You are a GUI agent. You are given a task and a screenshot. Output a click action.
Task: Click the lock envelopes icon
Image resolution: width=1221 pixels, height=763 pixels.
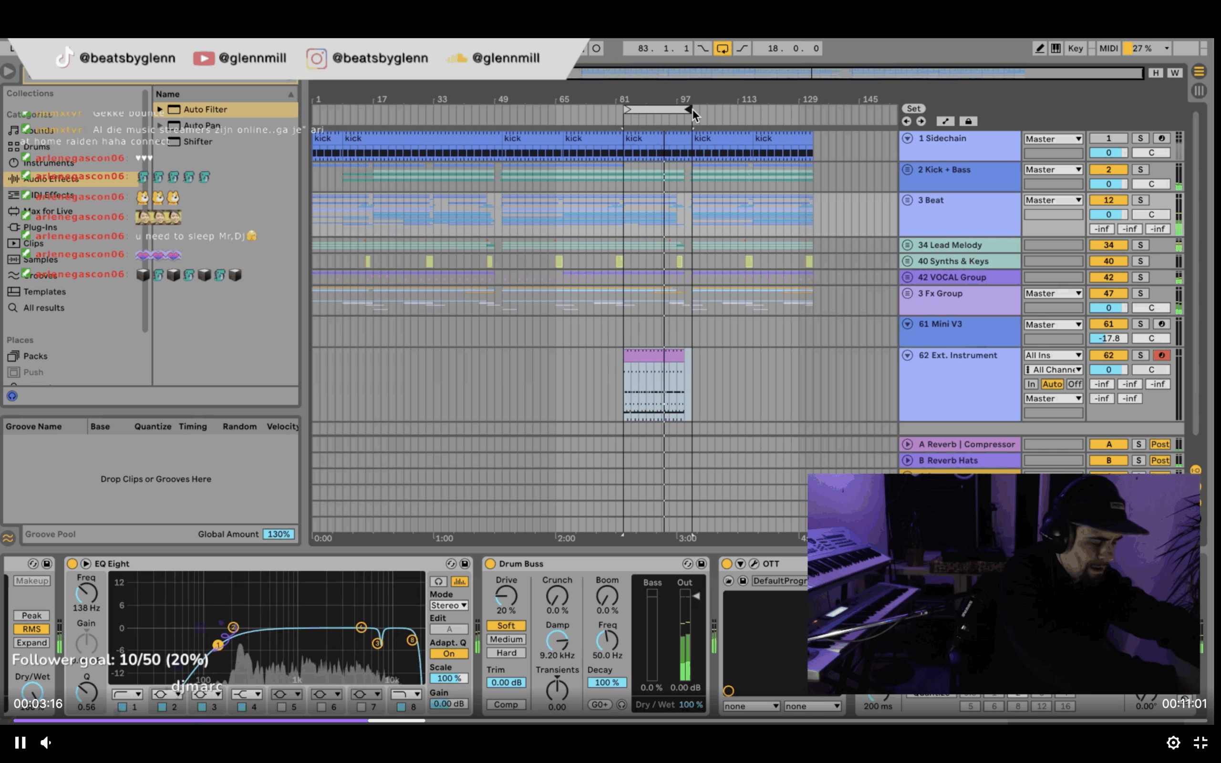pos(968,121)
